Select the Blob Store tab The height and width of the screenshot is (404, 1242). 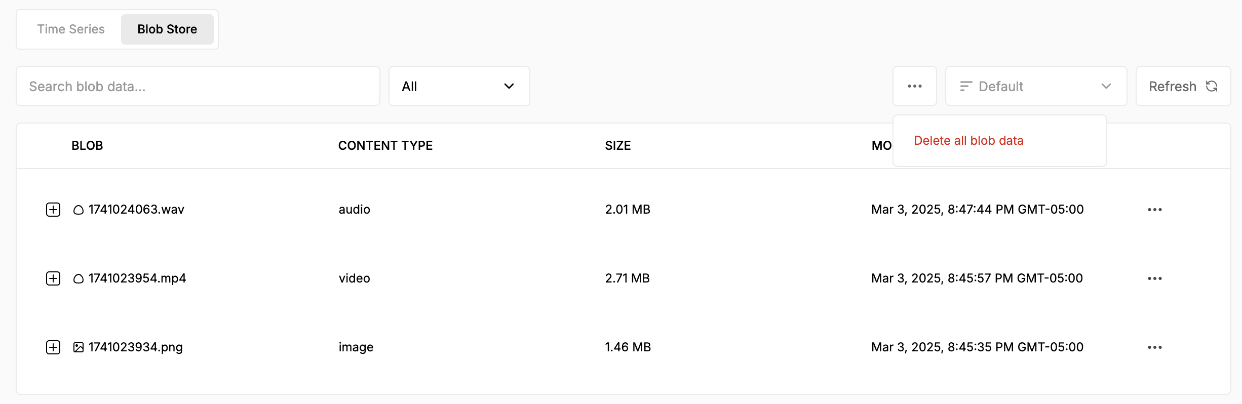point(167,29)
